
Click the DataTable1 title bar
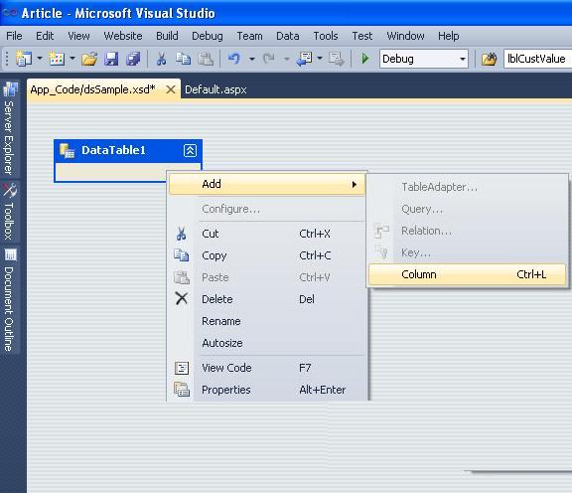(128, 150)
